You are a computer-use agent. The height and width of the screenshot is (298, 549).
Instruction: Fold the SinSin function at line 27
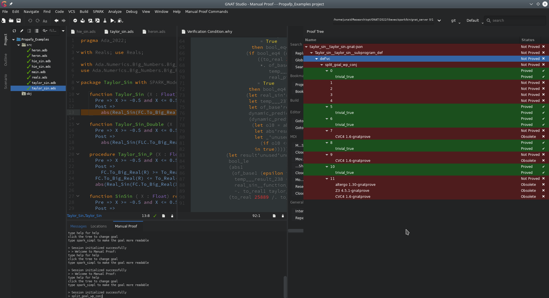click(x=78, y=196)
